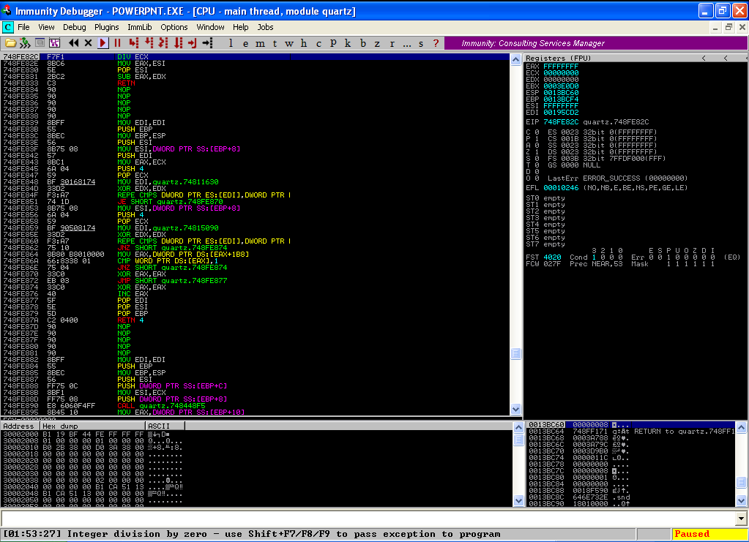Viewport: 749px width, 542px height.
Task: Click the 'z' toolbar button
Action: pos(377,43)
